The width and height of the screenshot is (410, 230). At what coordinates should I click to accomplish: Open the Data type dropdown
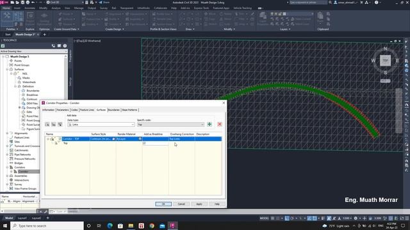[101, 125]
